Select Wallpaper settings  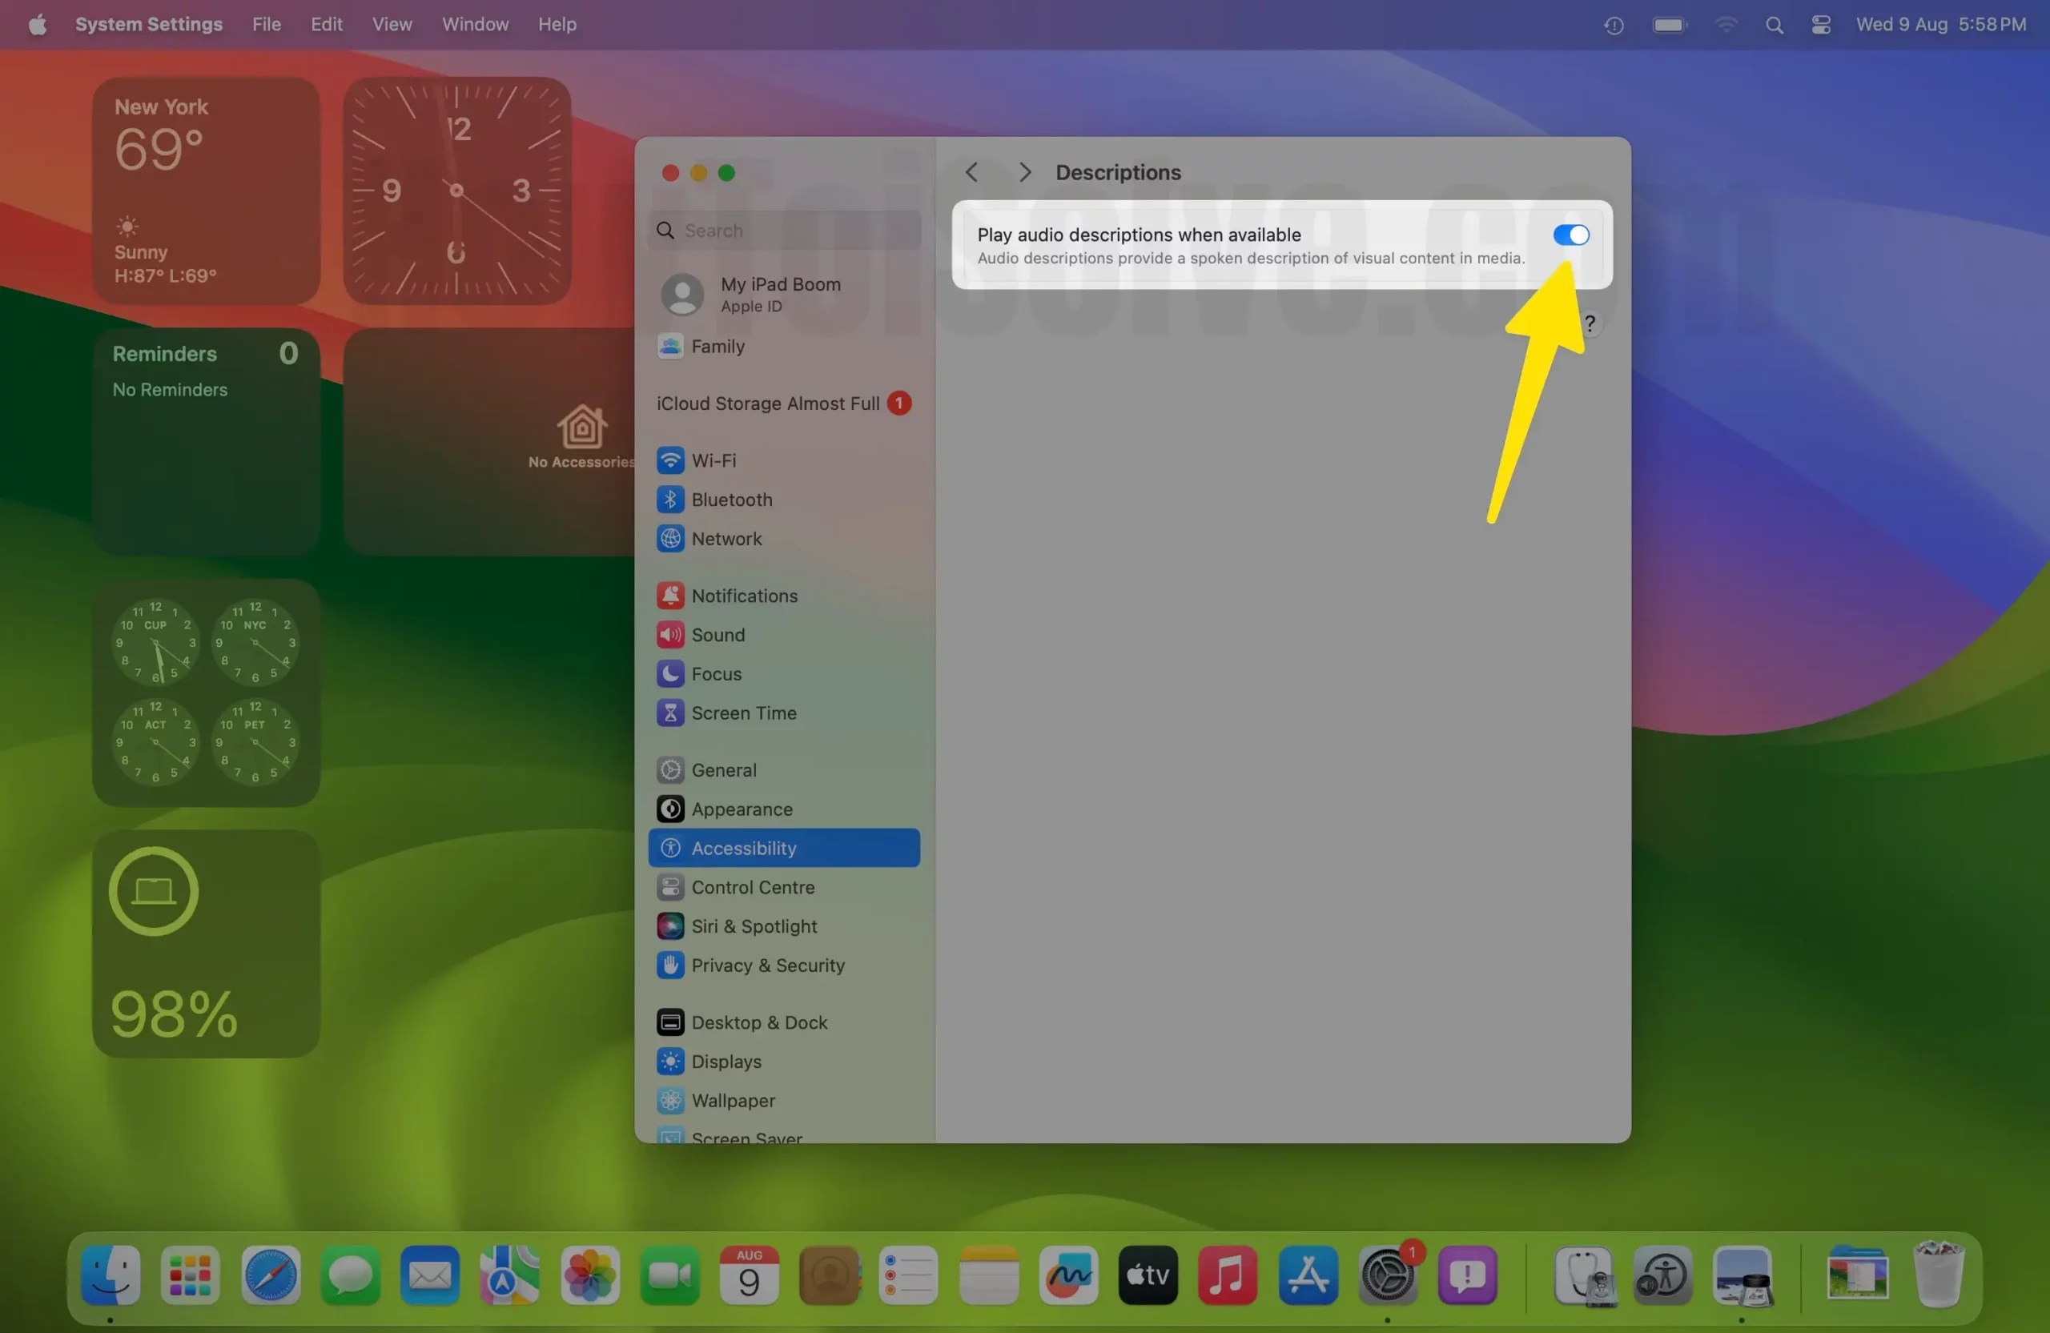pyautogui.click(x=732, y=1101)
